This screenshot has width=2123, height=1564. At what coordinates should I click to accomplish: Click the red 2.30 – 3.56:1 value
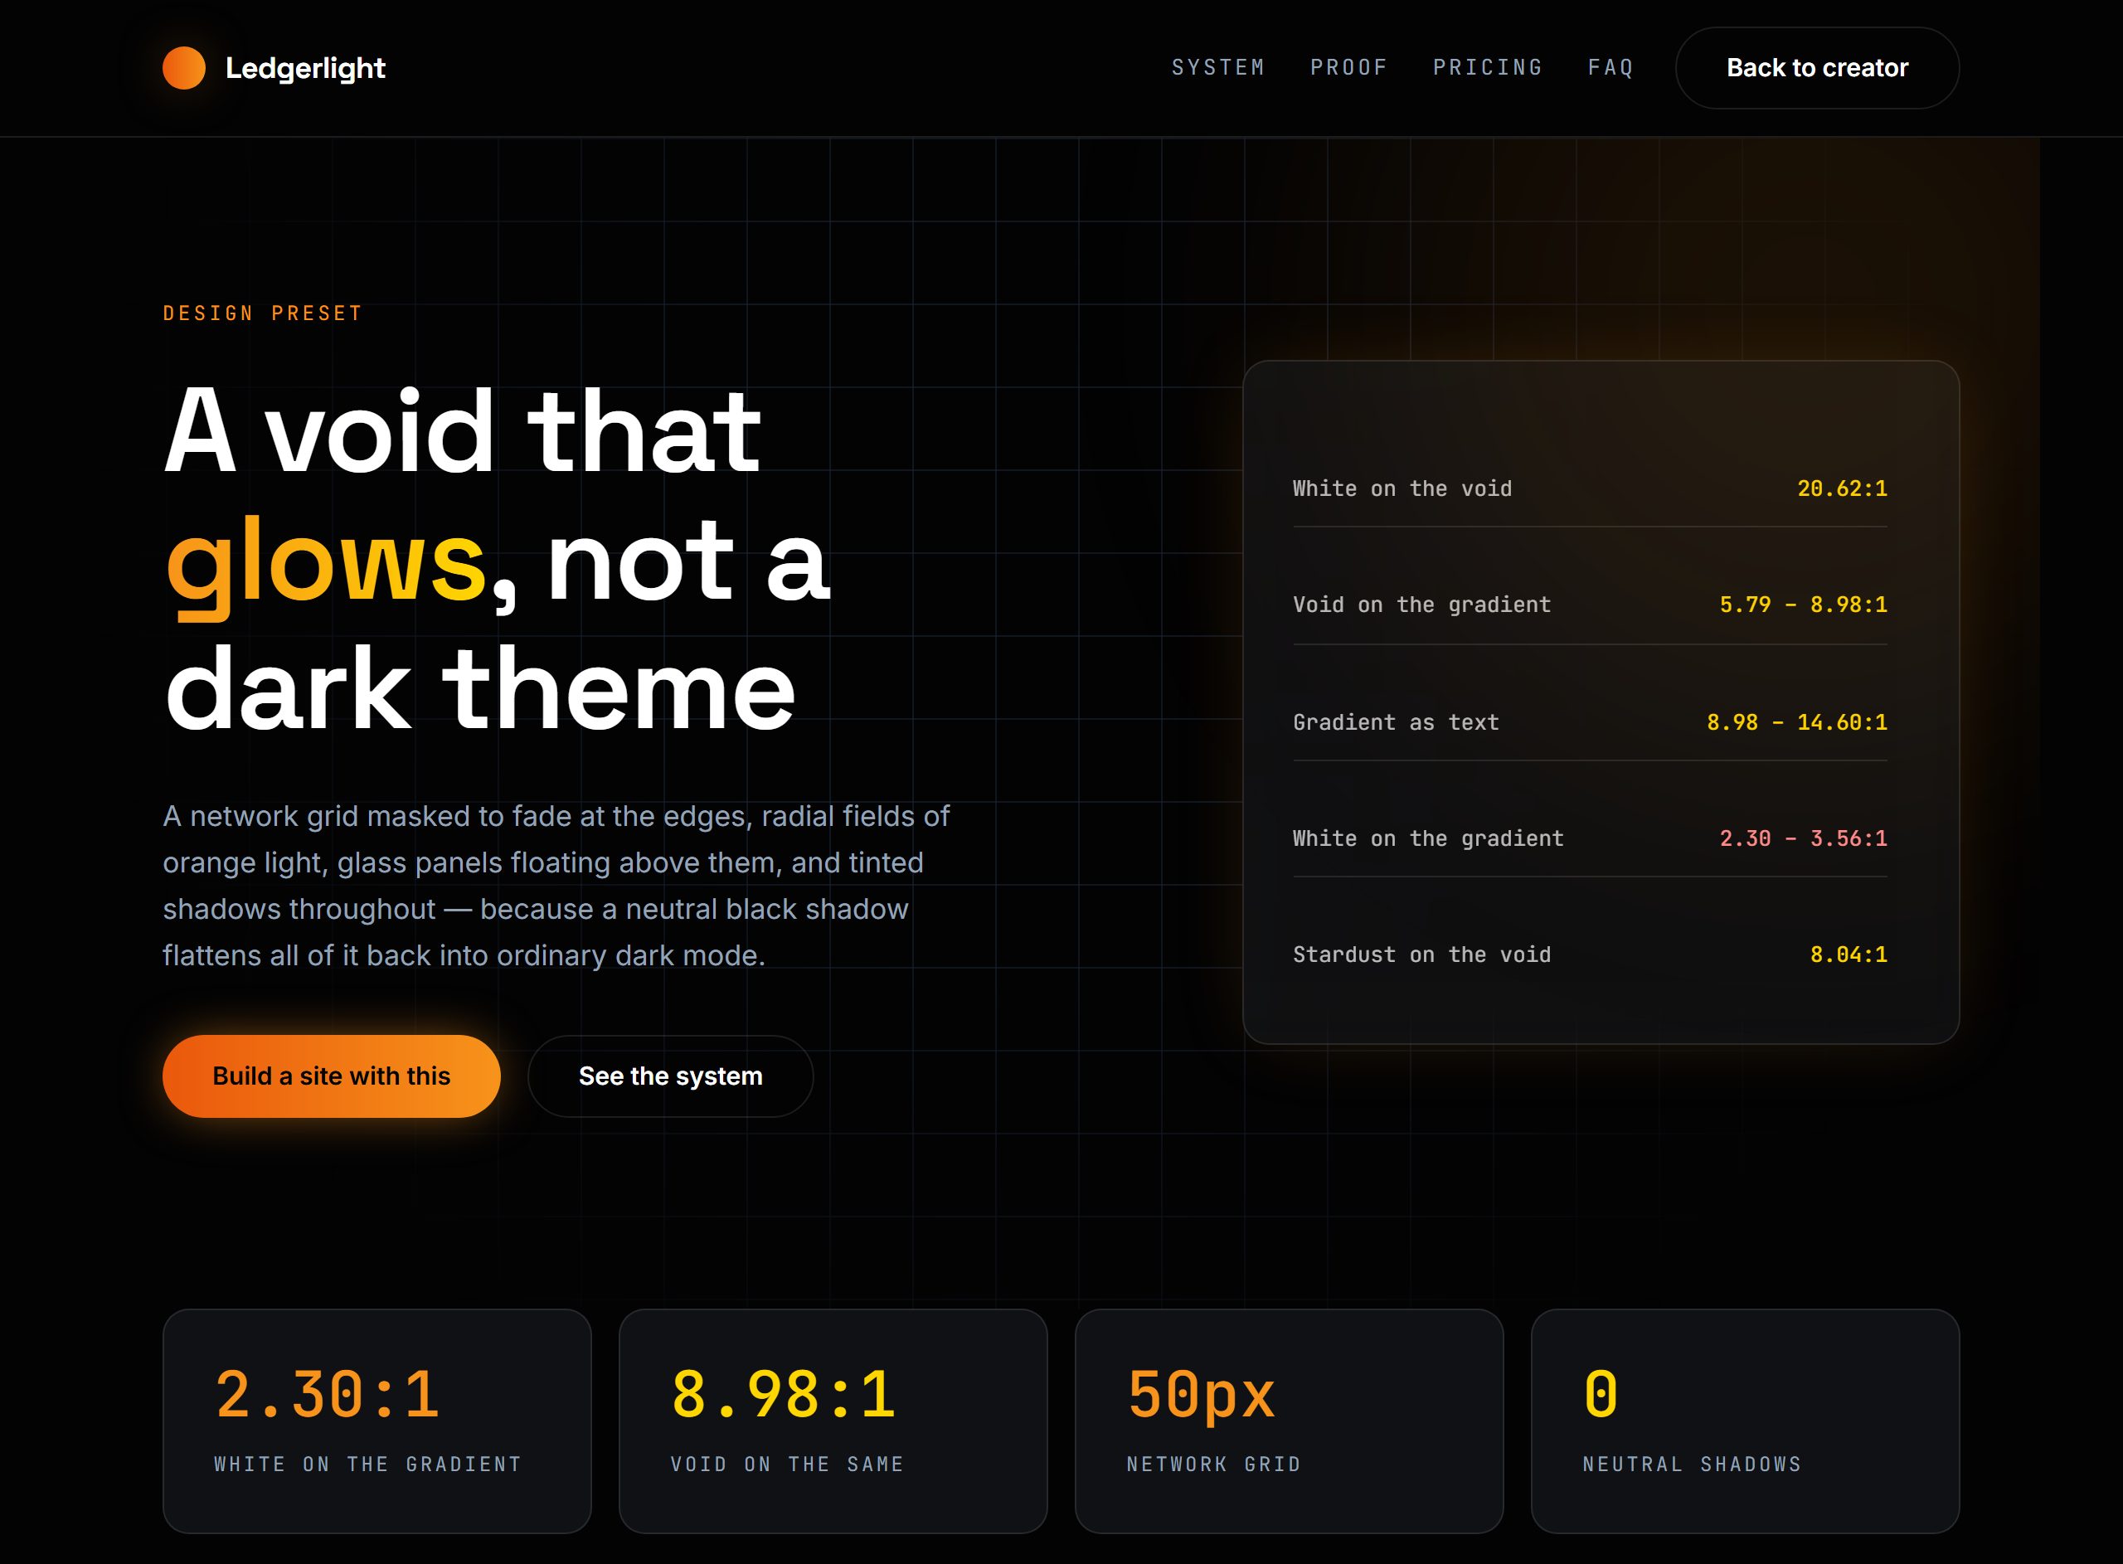click(1803, 838)
